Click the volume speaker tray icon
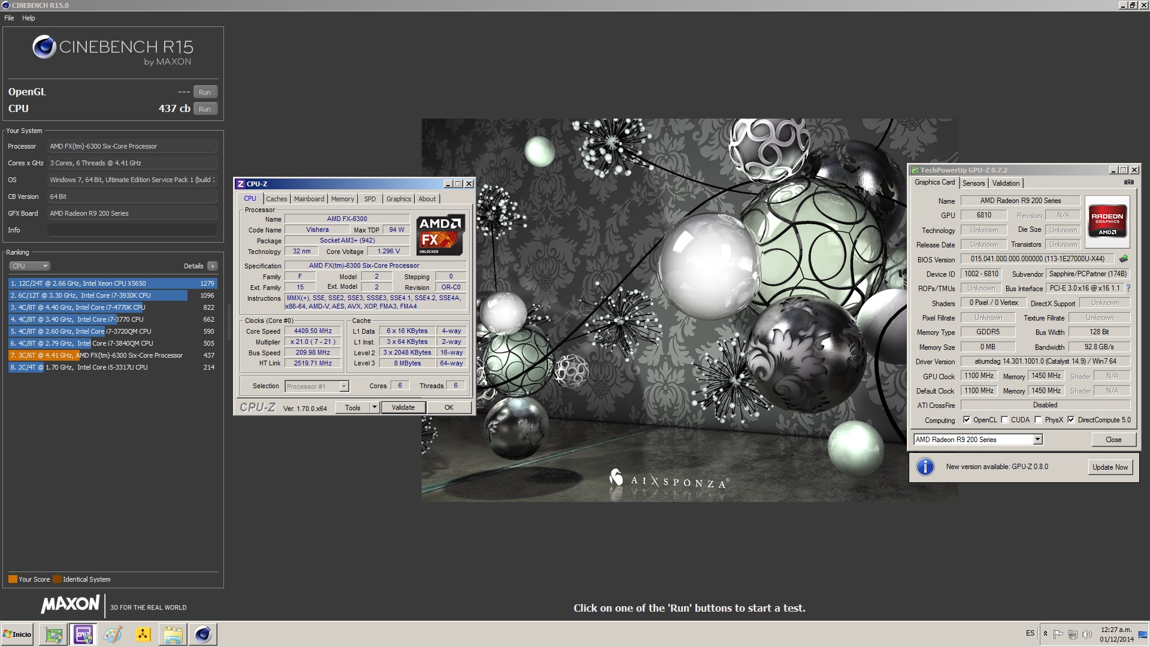This screenshot has height=647, width=1150. tap(1087, 634)
